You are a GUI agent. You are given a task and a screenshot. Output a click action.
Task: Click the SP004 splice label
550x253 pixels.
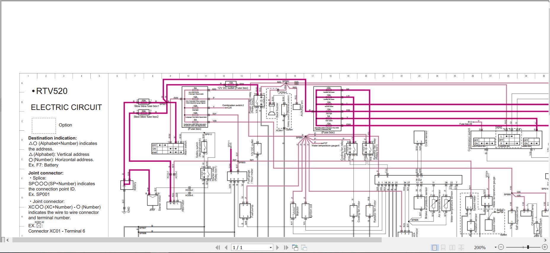point(299,137)
